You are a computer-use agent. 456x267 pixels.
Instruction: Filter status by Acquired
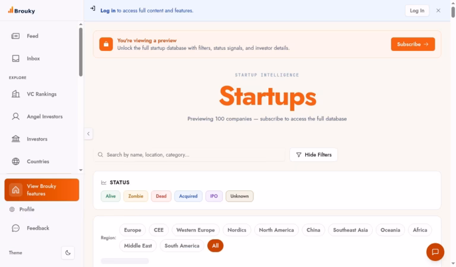tap(188, 196)
